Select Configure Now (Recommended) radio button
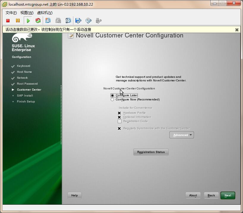Image resolution: width=243 pixels, height=213 pixels. (x=112, y=100)
